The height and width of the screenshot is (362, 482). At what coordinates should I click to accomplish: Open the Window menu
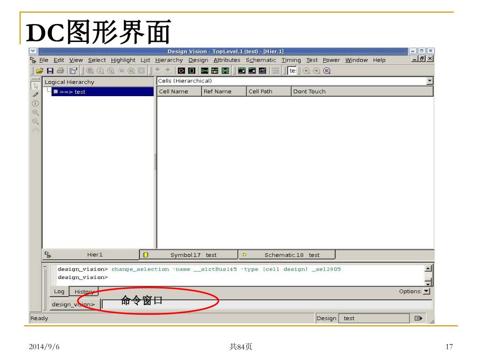(x=356, y=60)
